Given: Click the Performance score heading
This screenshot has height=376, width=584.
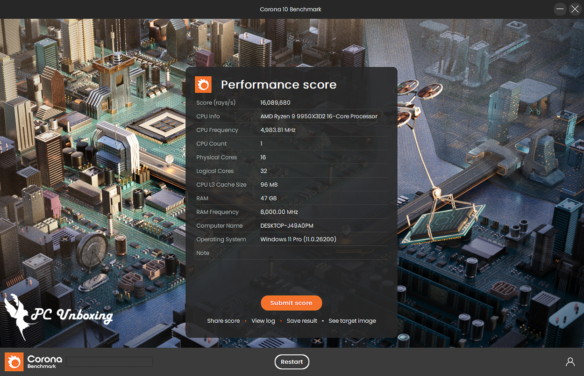Looking at the screenshot, I should (x=278, y=85).
